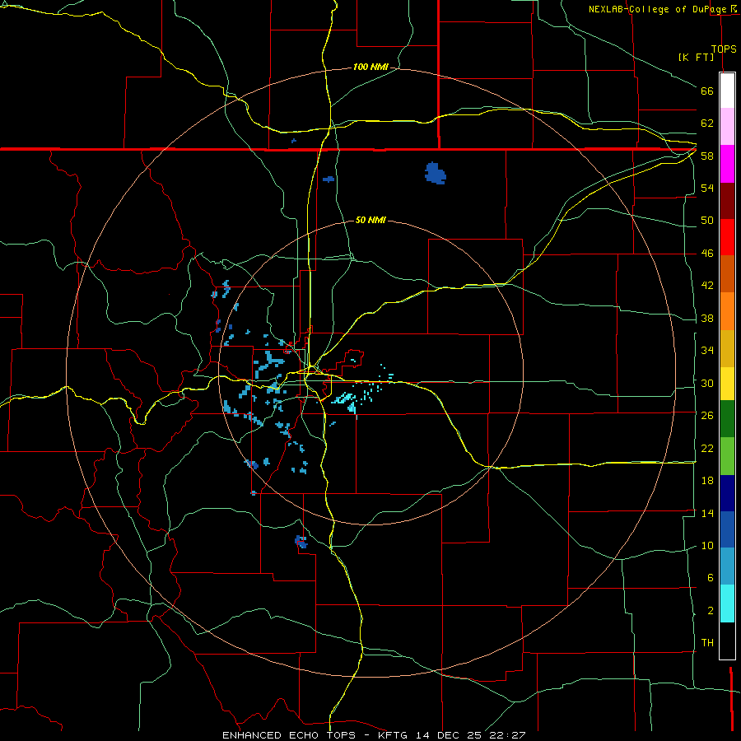
Task: Click the legend value 2
Action: coord(710,611)
